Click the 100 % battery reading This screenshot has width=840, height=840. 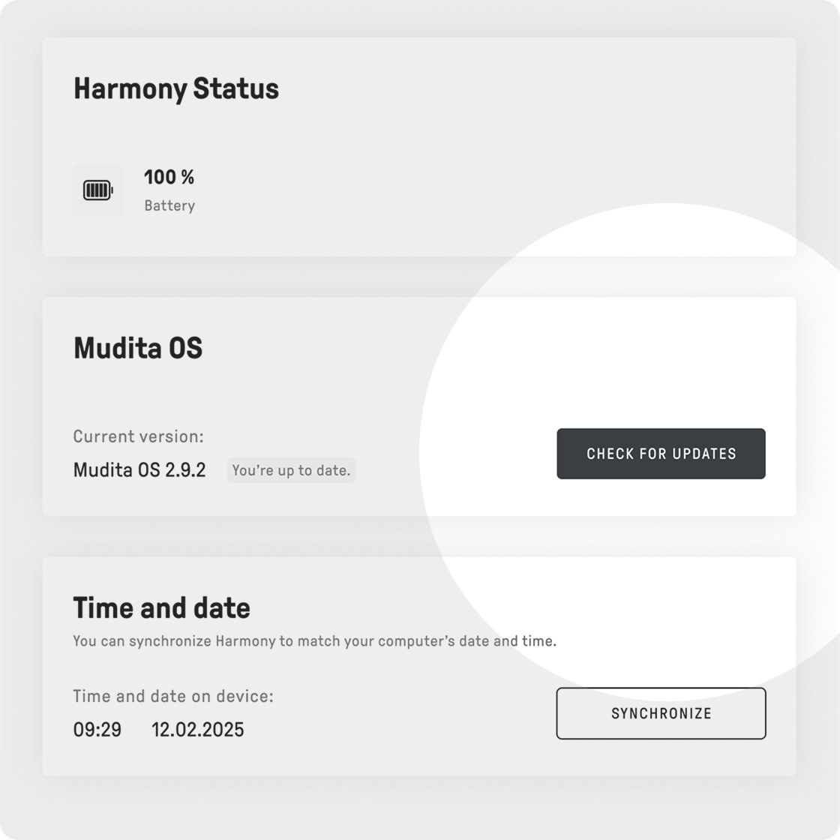pos(169,177)
